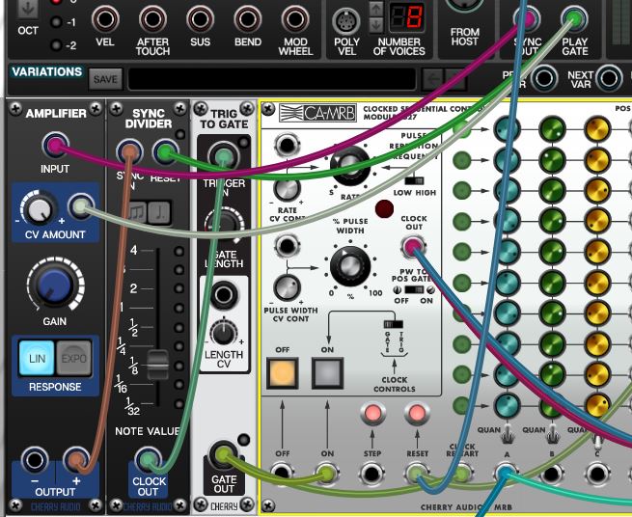Click the Amplifier positive OUTPUT jack
The width and height of the screenshot is (632, 517).
click(x=76, y=460)
